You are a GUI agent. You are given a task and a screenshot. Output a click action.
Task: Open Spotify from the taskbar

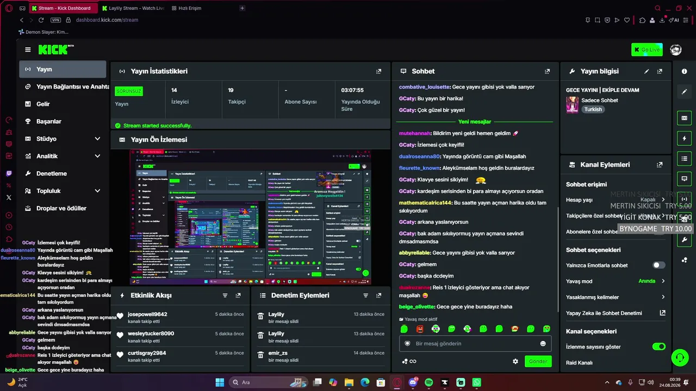(428, 382)
